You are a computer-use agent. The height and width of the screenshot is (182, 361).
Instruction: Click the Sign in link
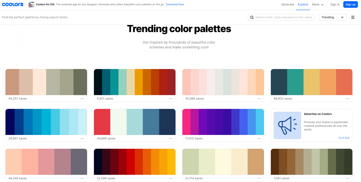click(335, 5)
